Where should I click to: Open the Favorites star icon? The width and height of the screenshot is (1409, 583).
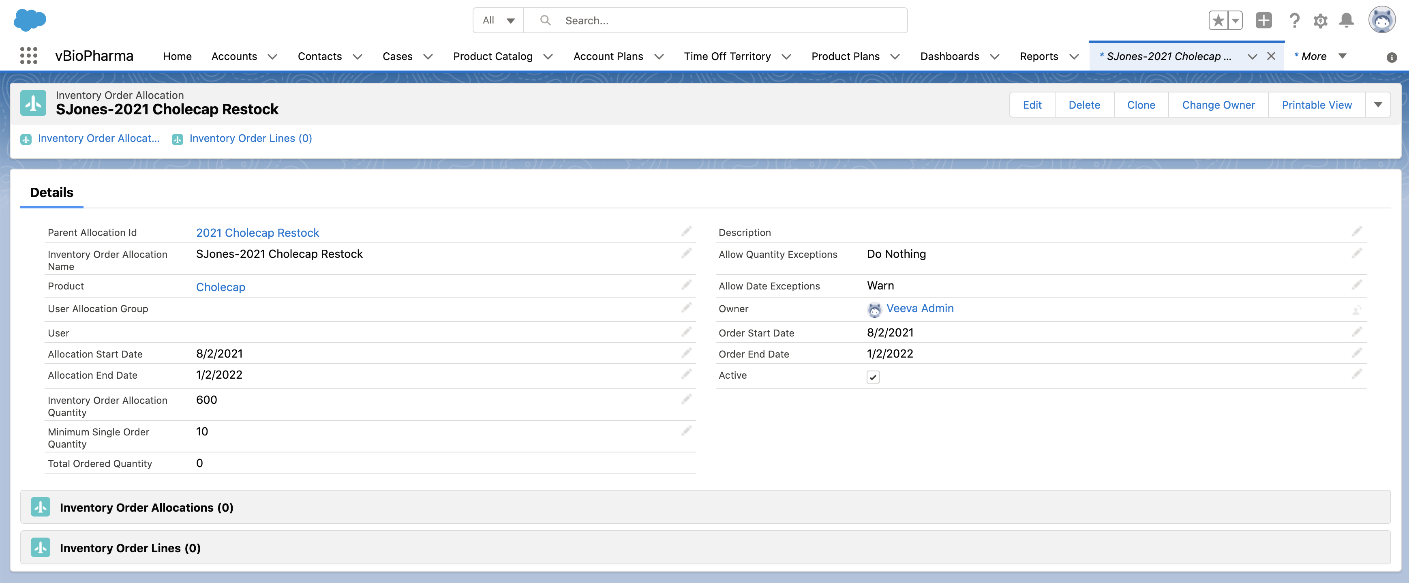[1218, 21]
